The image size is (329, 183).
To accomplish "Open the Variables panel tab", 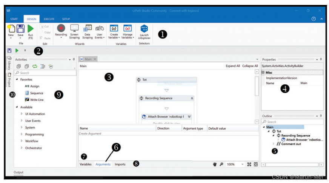I will [85, 164].
